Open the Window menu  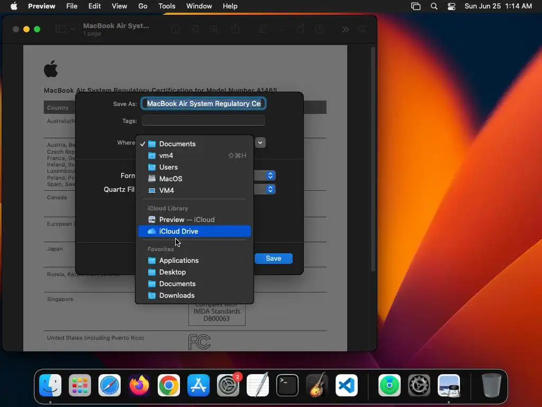tap(199, 6)
